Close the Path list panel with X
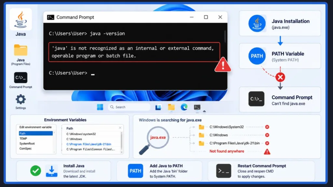The image size is (333, 187). click(x=120, y=128)
